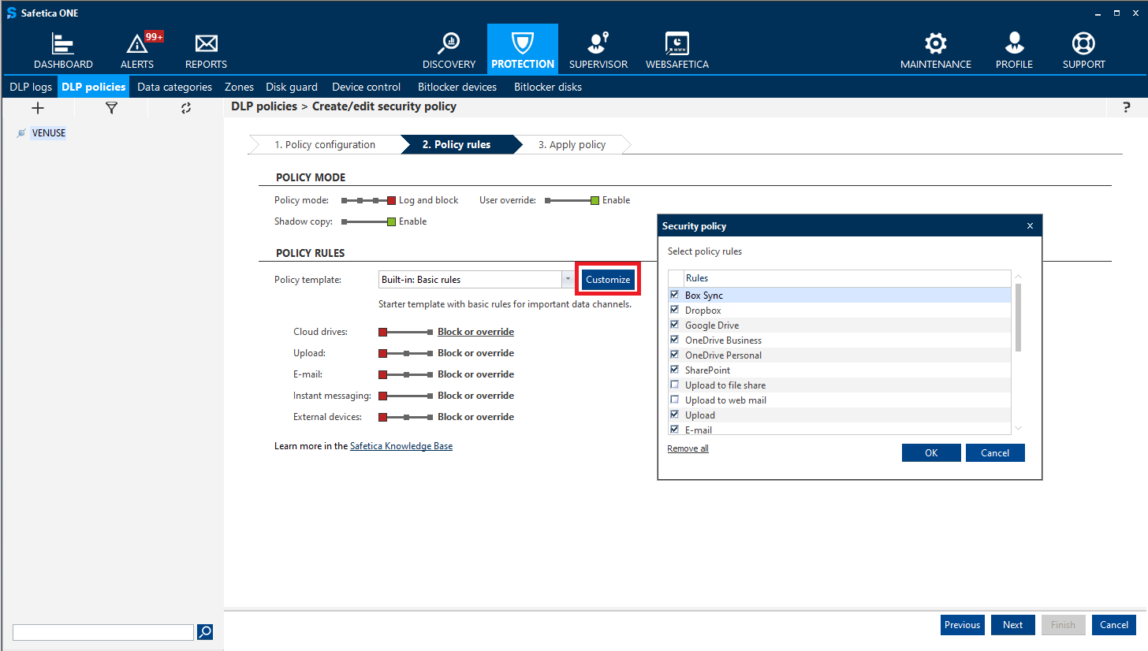This screenshot has height=651, width=1148.
Task: Open the Alerts section icon
Action: coord(137,44)
